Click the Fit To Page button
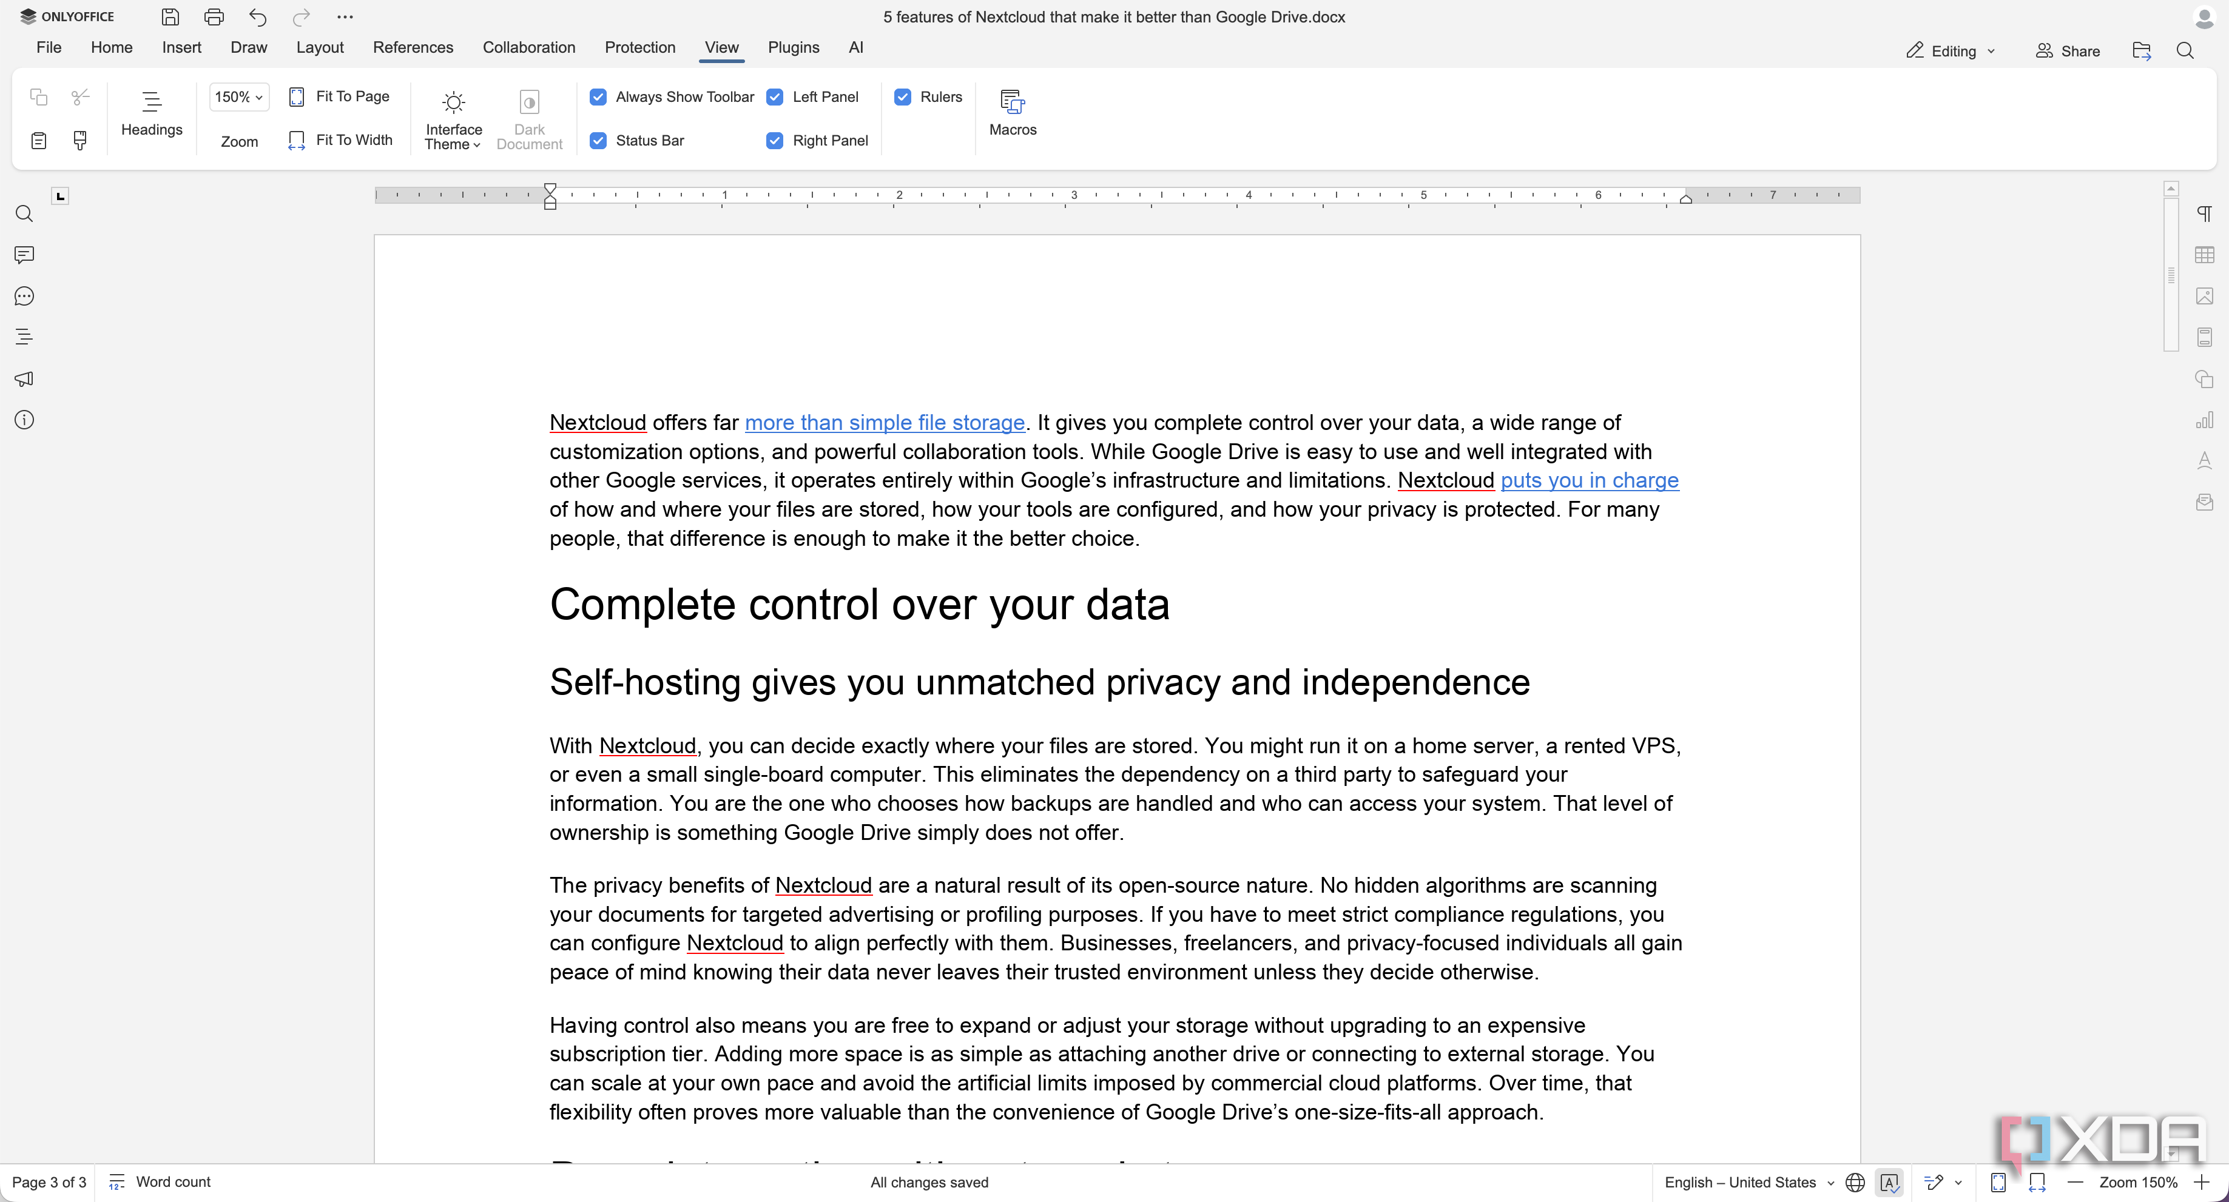 pos(339,97)
